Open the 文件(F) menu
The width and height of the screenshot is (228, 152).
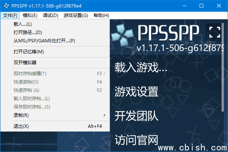pyautogui.click(x=10, y=16)
